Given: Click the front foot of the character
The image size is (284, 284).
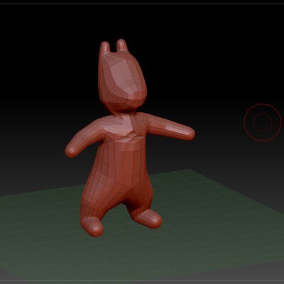Looking at the screenshot, I should tap(92, 226).
